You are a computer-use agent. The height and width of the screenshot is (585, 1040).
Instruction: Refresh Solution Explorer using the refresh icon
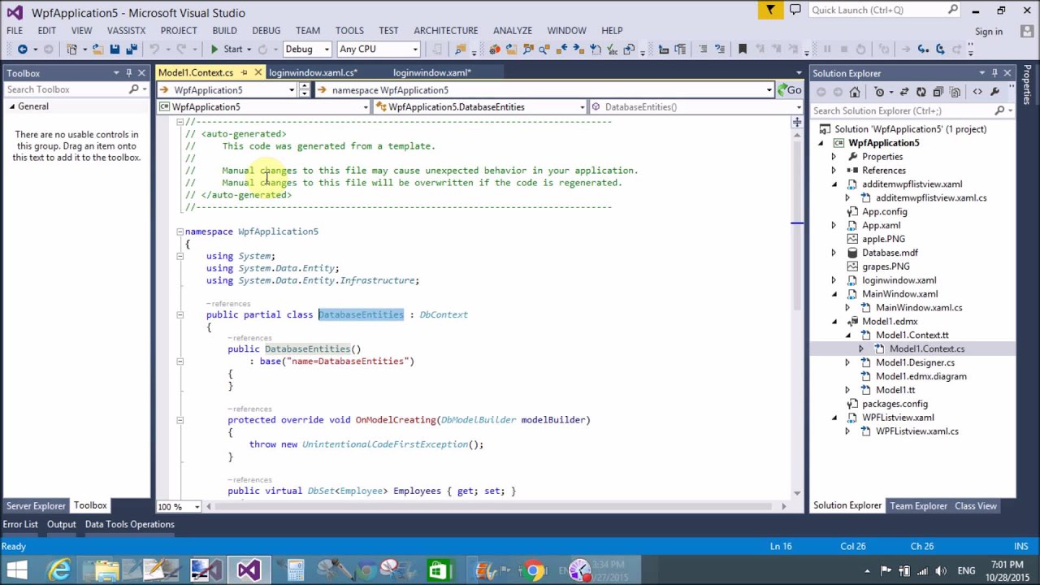(x=921, y=92)
